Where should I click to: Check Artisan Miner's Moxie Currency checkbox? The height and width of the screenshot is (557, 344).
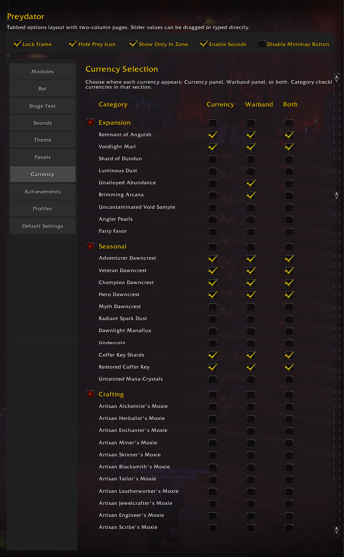213,443
